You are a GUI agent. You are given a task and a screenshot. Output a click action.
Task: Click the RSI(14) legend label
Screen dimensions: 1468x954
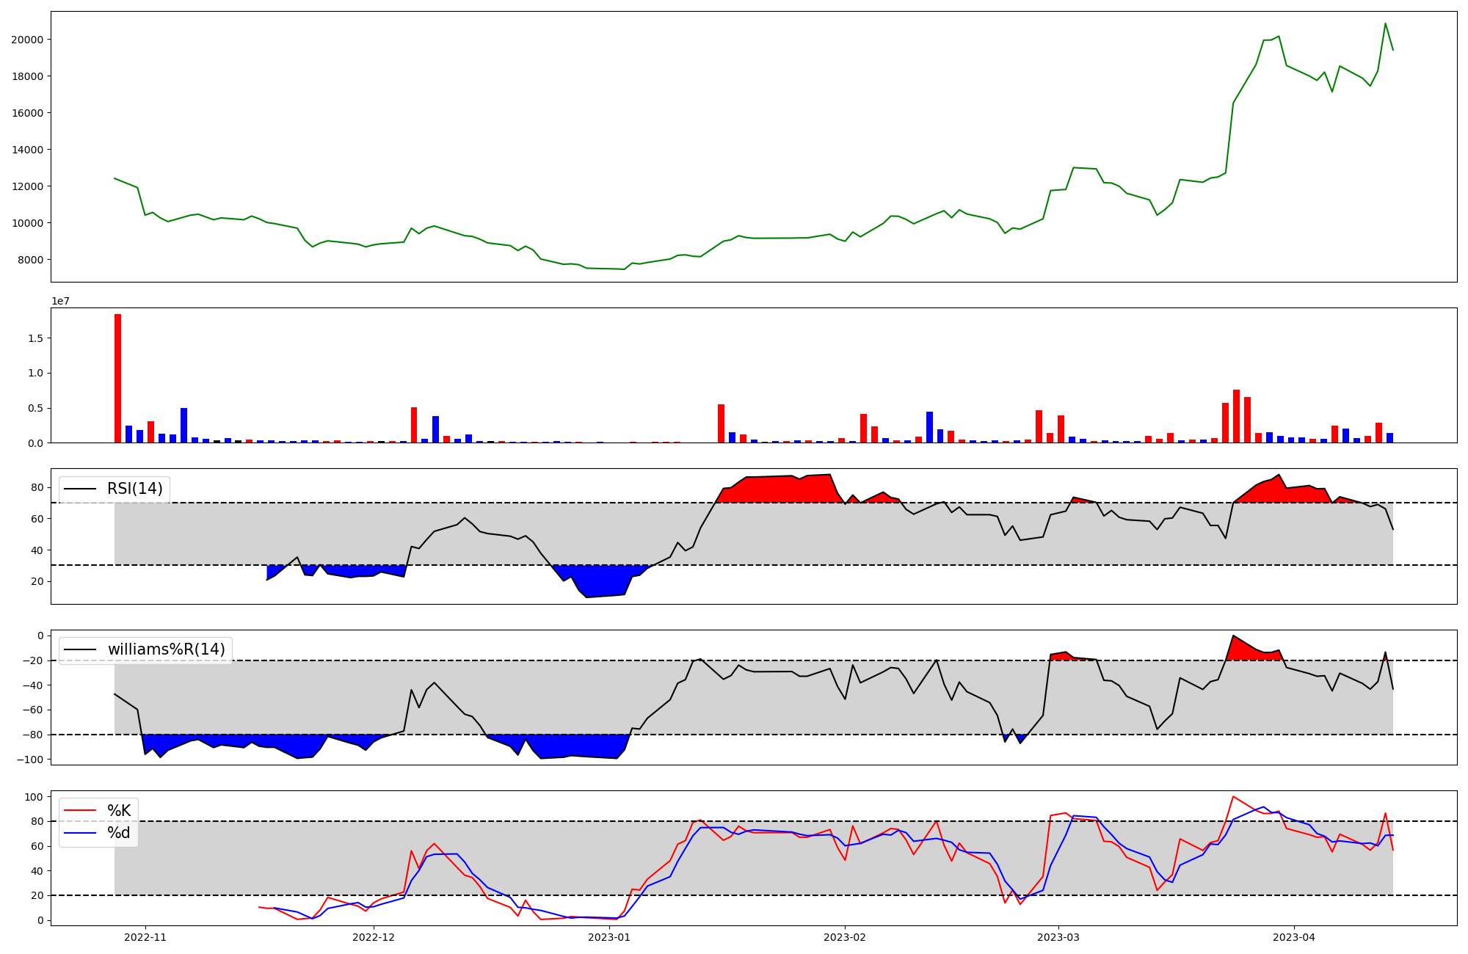135,489
